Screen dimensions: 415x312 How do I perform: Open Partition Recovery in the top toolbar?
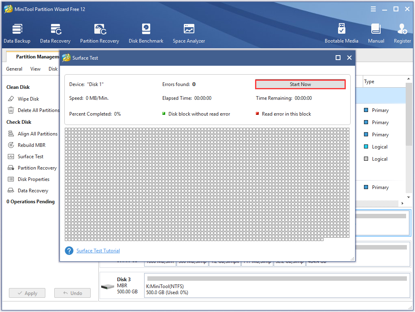[100, 33]
